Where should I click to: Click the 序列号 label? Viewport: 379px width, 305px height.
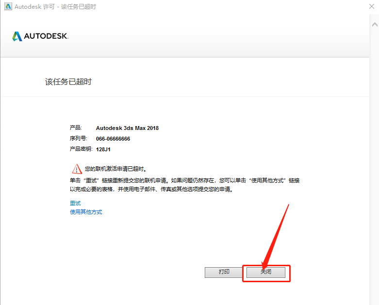pyautogui.click(x=78, y=138)
